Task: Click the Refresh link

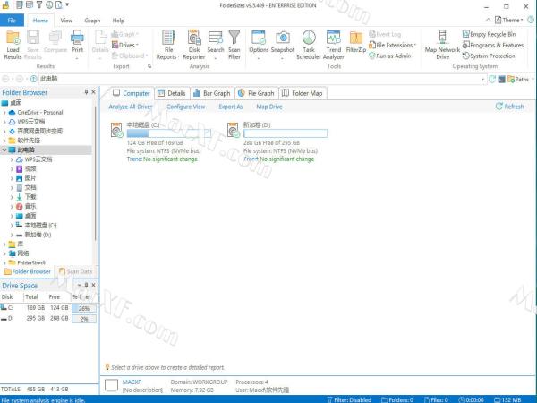Action: click(x=510, y=107)
